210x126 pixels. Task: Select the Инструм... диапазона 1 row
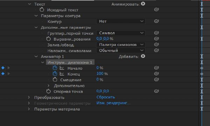click(70, 62)
